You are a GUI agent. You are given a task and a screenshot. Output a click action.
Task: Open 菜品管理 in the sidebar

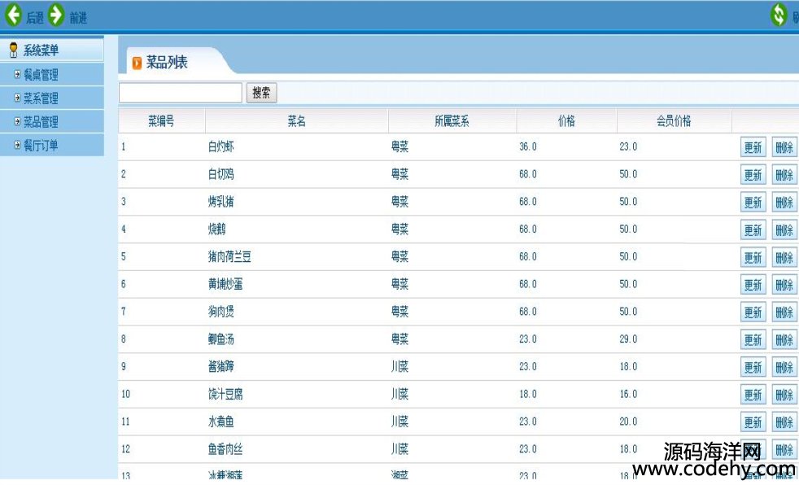coord(41,122)
